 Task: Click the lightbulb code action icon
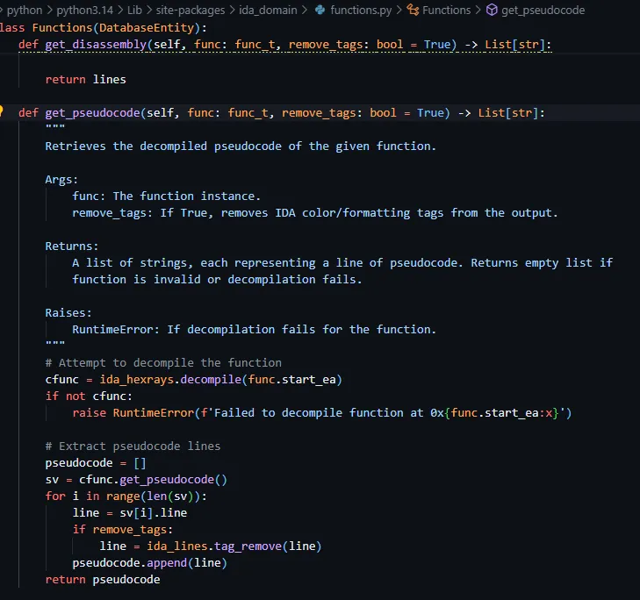(x=3, y=112)
